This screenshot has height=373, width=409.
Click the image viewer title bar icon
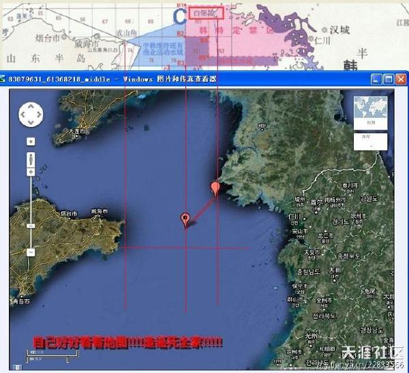click(4, 80)
